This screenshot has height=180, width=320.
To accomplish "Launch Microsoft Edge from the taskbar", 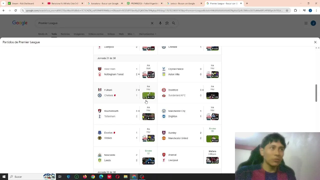I will coord(101,177).
